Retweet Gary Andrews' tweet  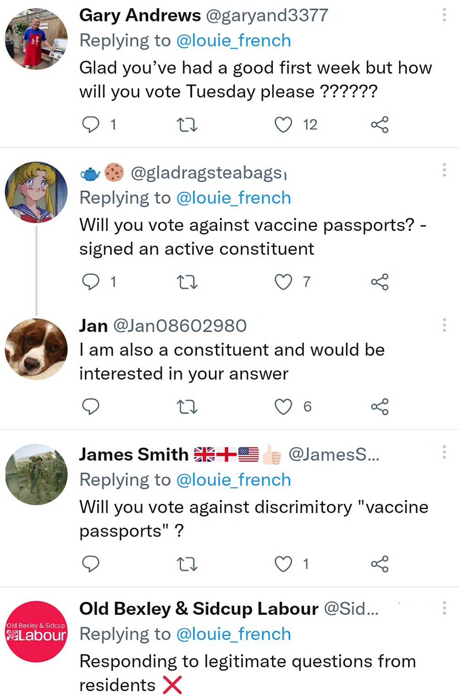[x=187, y=124]
